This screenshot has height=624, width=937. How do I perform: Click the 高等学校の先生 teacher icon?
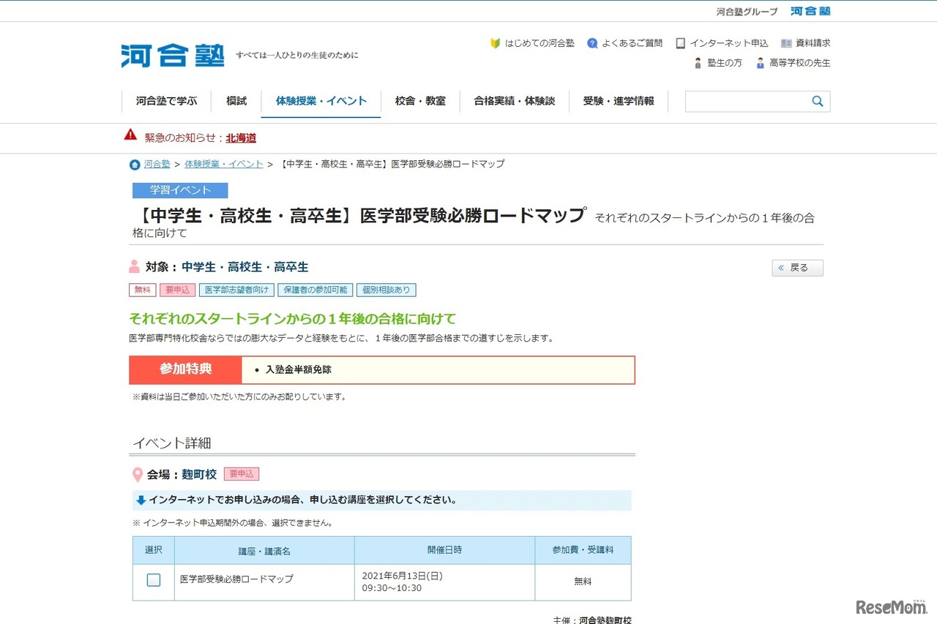point(761,63)
